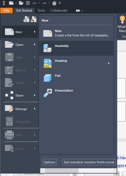The height and width of the screenshot is (176, 126).
Task: Click the Home house icon
Action: point(54,3)
